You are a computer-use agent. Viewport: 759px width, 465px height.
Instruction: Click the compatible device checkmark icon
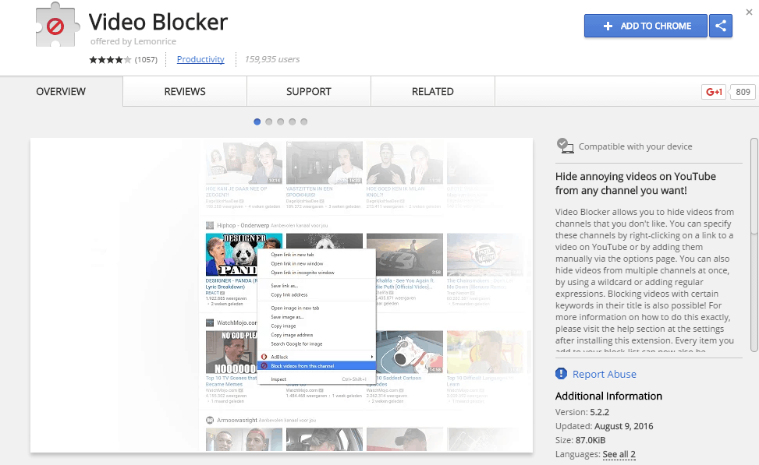[565, 146]
